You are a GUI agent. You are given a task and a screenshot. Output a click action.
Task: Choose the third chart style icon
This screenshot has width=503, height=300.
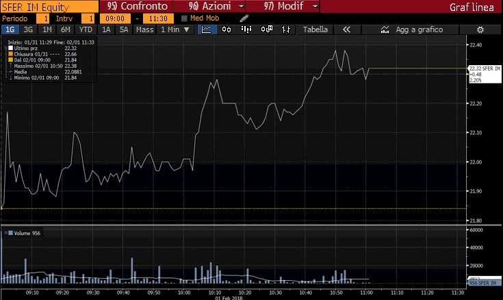click(246, 29)
